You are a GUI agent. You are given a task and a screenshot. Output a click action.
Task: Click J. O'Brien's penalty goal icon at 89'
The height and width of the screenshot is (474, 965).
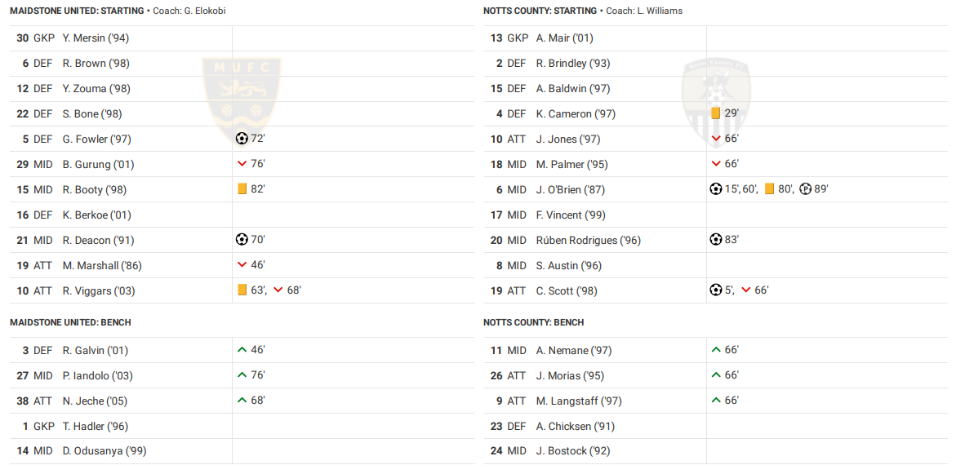point(805,189)
